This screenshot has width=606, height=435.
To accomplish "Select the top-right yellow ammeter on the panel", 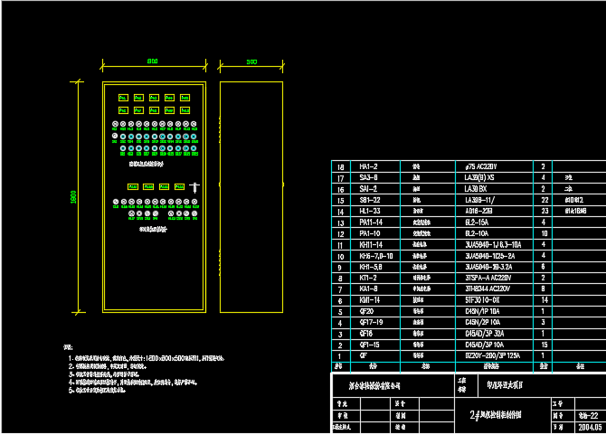I will pos(184,97).
